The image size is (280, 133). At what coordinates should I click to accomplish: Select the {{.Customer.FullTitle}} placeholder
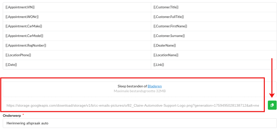tap(168, 17)
